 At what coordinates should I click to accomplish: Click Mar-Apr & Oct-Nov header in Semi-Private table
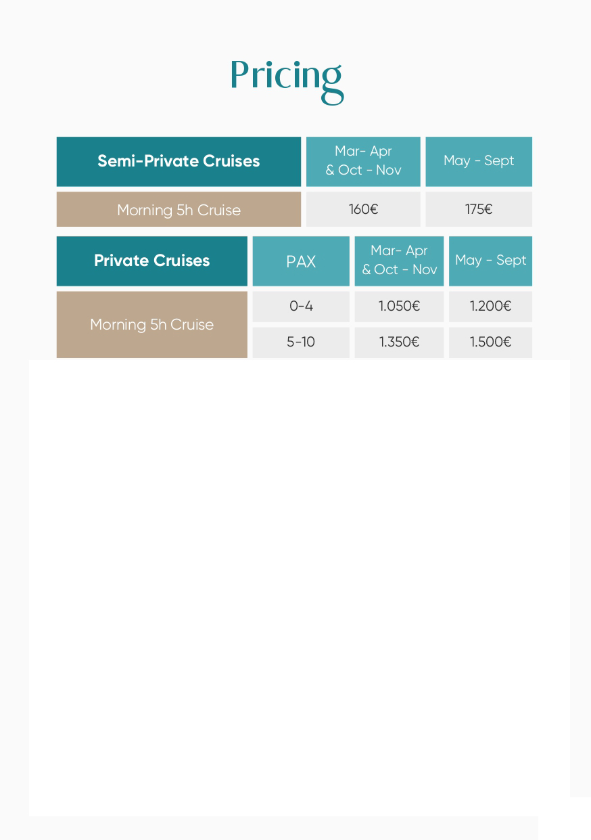click(363, 161)
